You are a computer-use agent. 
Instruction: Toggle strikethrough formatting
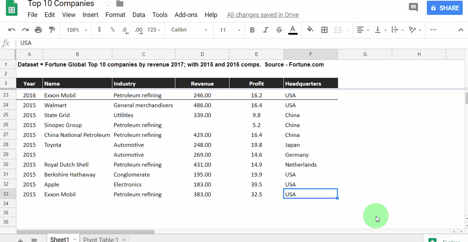(x=279, y=30)
